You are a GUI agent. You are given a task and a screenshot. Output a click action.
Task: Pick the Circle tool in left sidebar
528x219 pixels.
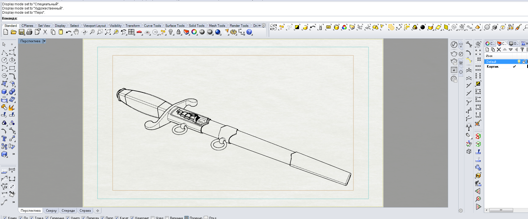pyautogui.click(x=4, y=60)
